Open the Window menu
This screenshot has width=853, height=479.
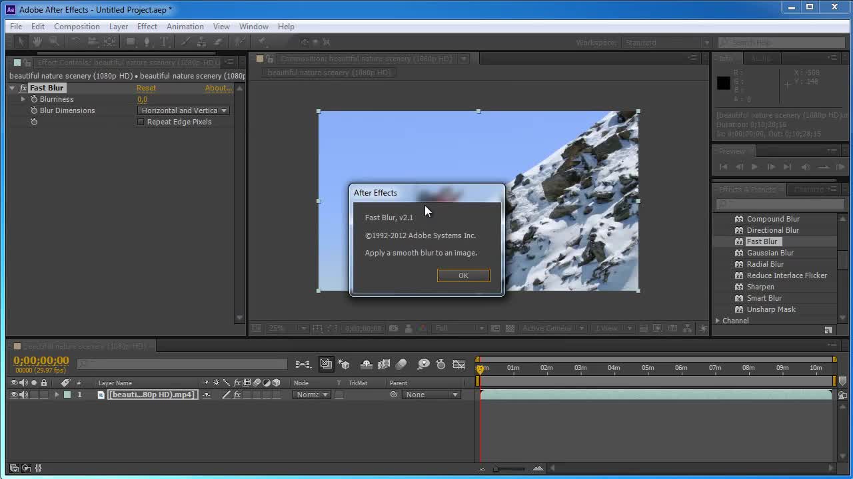[254, 27]
